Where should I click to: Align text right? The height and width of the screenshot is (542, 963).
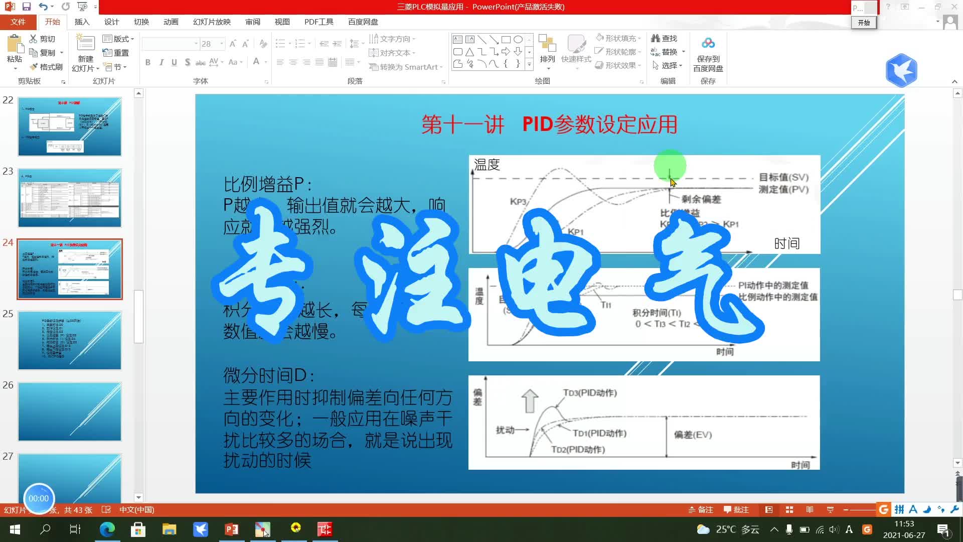[306, 62]
